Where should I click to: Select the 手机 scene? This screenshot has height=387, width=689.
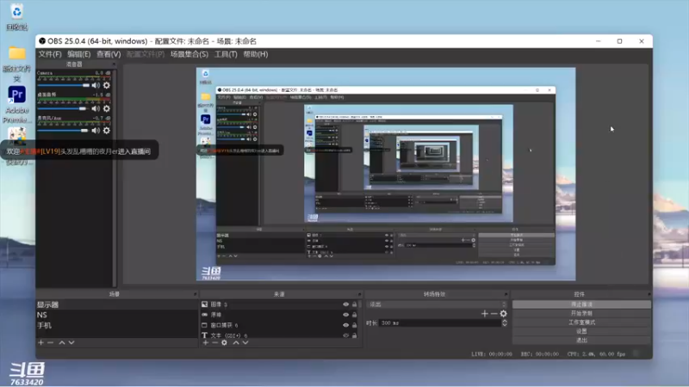pyautogui.click(x=117, y=326)
